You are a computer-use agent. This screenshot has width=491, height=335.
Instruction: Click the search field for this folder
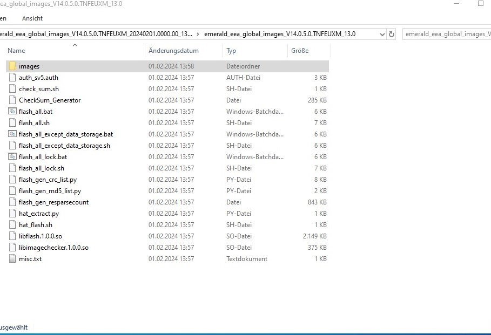(446, 34)
